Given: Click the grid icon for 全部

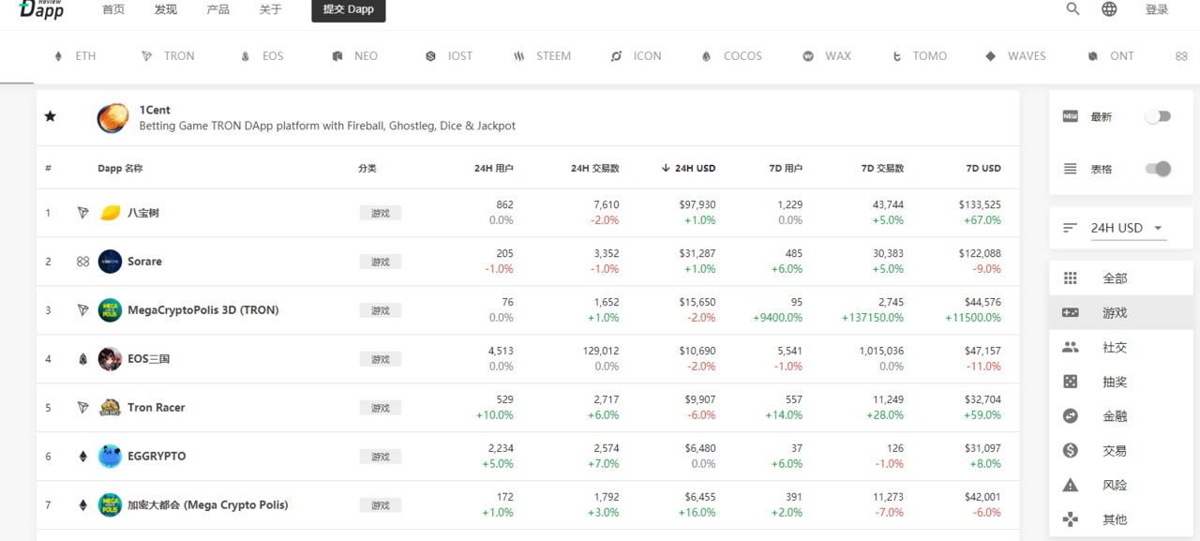Looking at the screenshot, I should coord(1070,278).
